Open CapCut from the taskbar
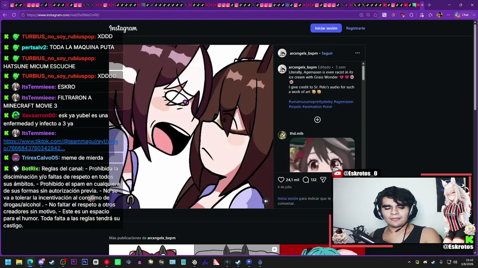 point(96,262)
